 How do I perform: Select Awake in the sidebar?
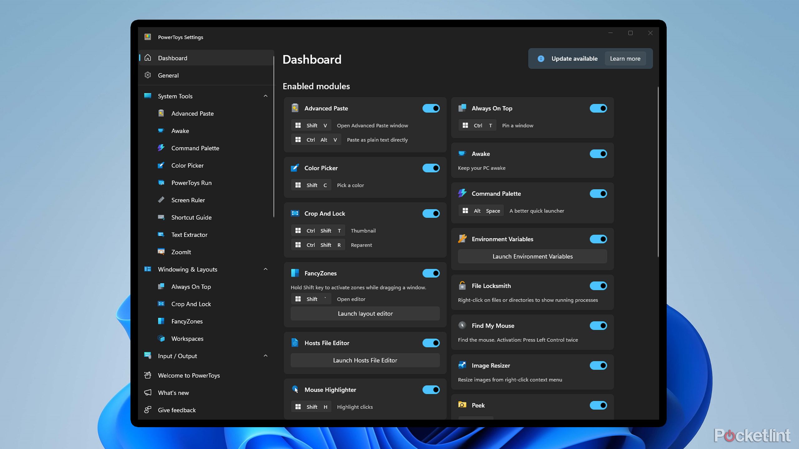(x=206, y=131)
